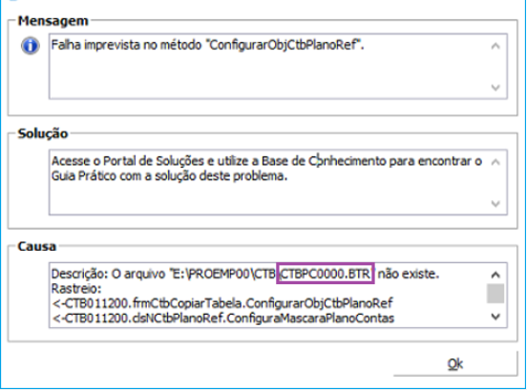Click the Mensagem group label
The width and height of the screenshot is (527, 390).
pos(53,21)
